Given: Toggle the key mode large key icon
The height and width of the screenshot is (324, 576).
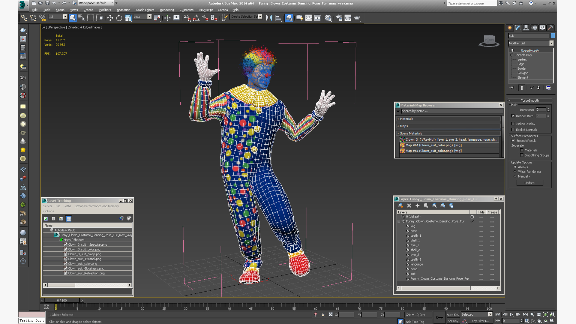Looking at the screenshot, I should 439,317.
